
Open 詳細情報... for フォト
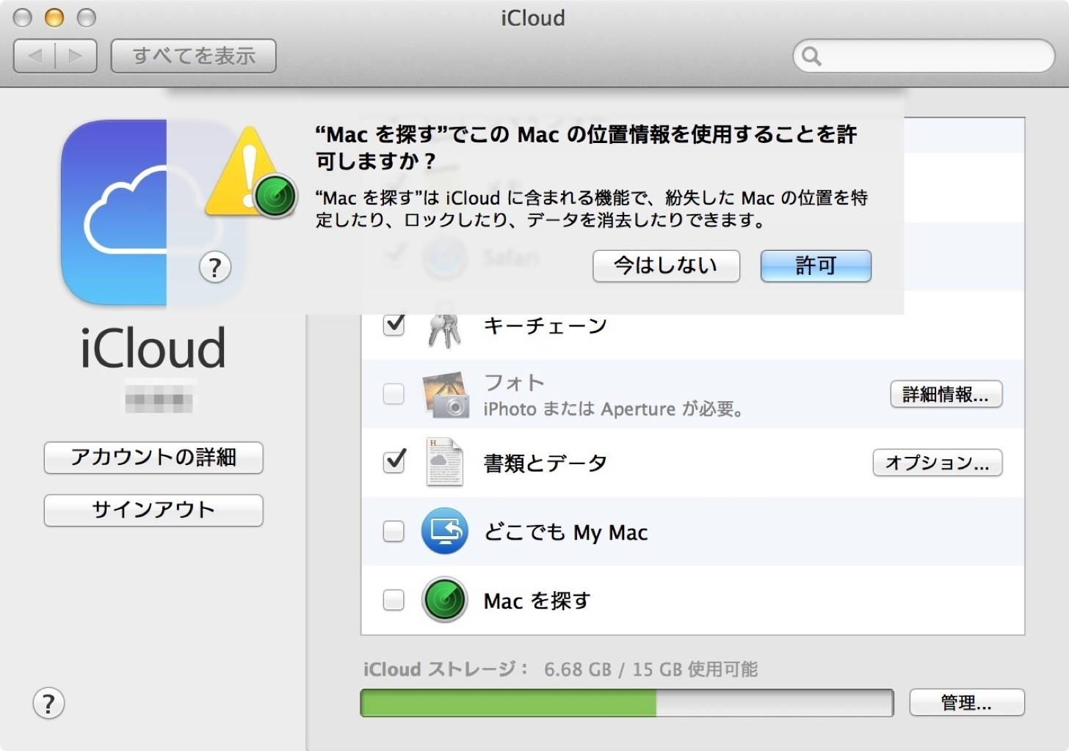click(x=946, y=395)
